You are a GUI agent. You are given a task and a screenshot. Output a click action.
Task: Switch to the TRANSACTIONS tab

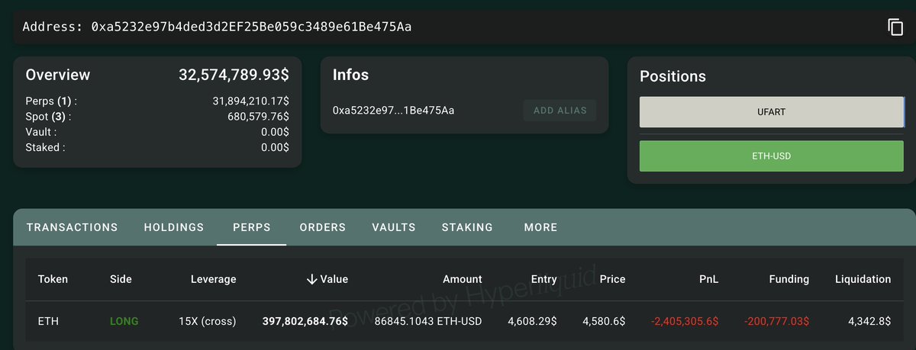[73, 227]
